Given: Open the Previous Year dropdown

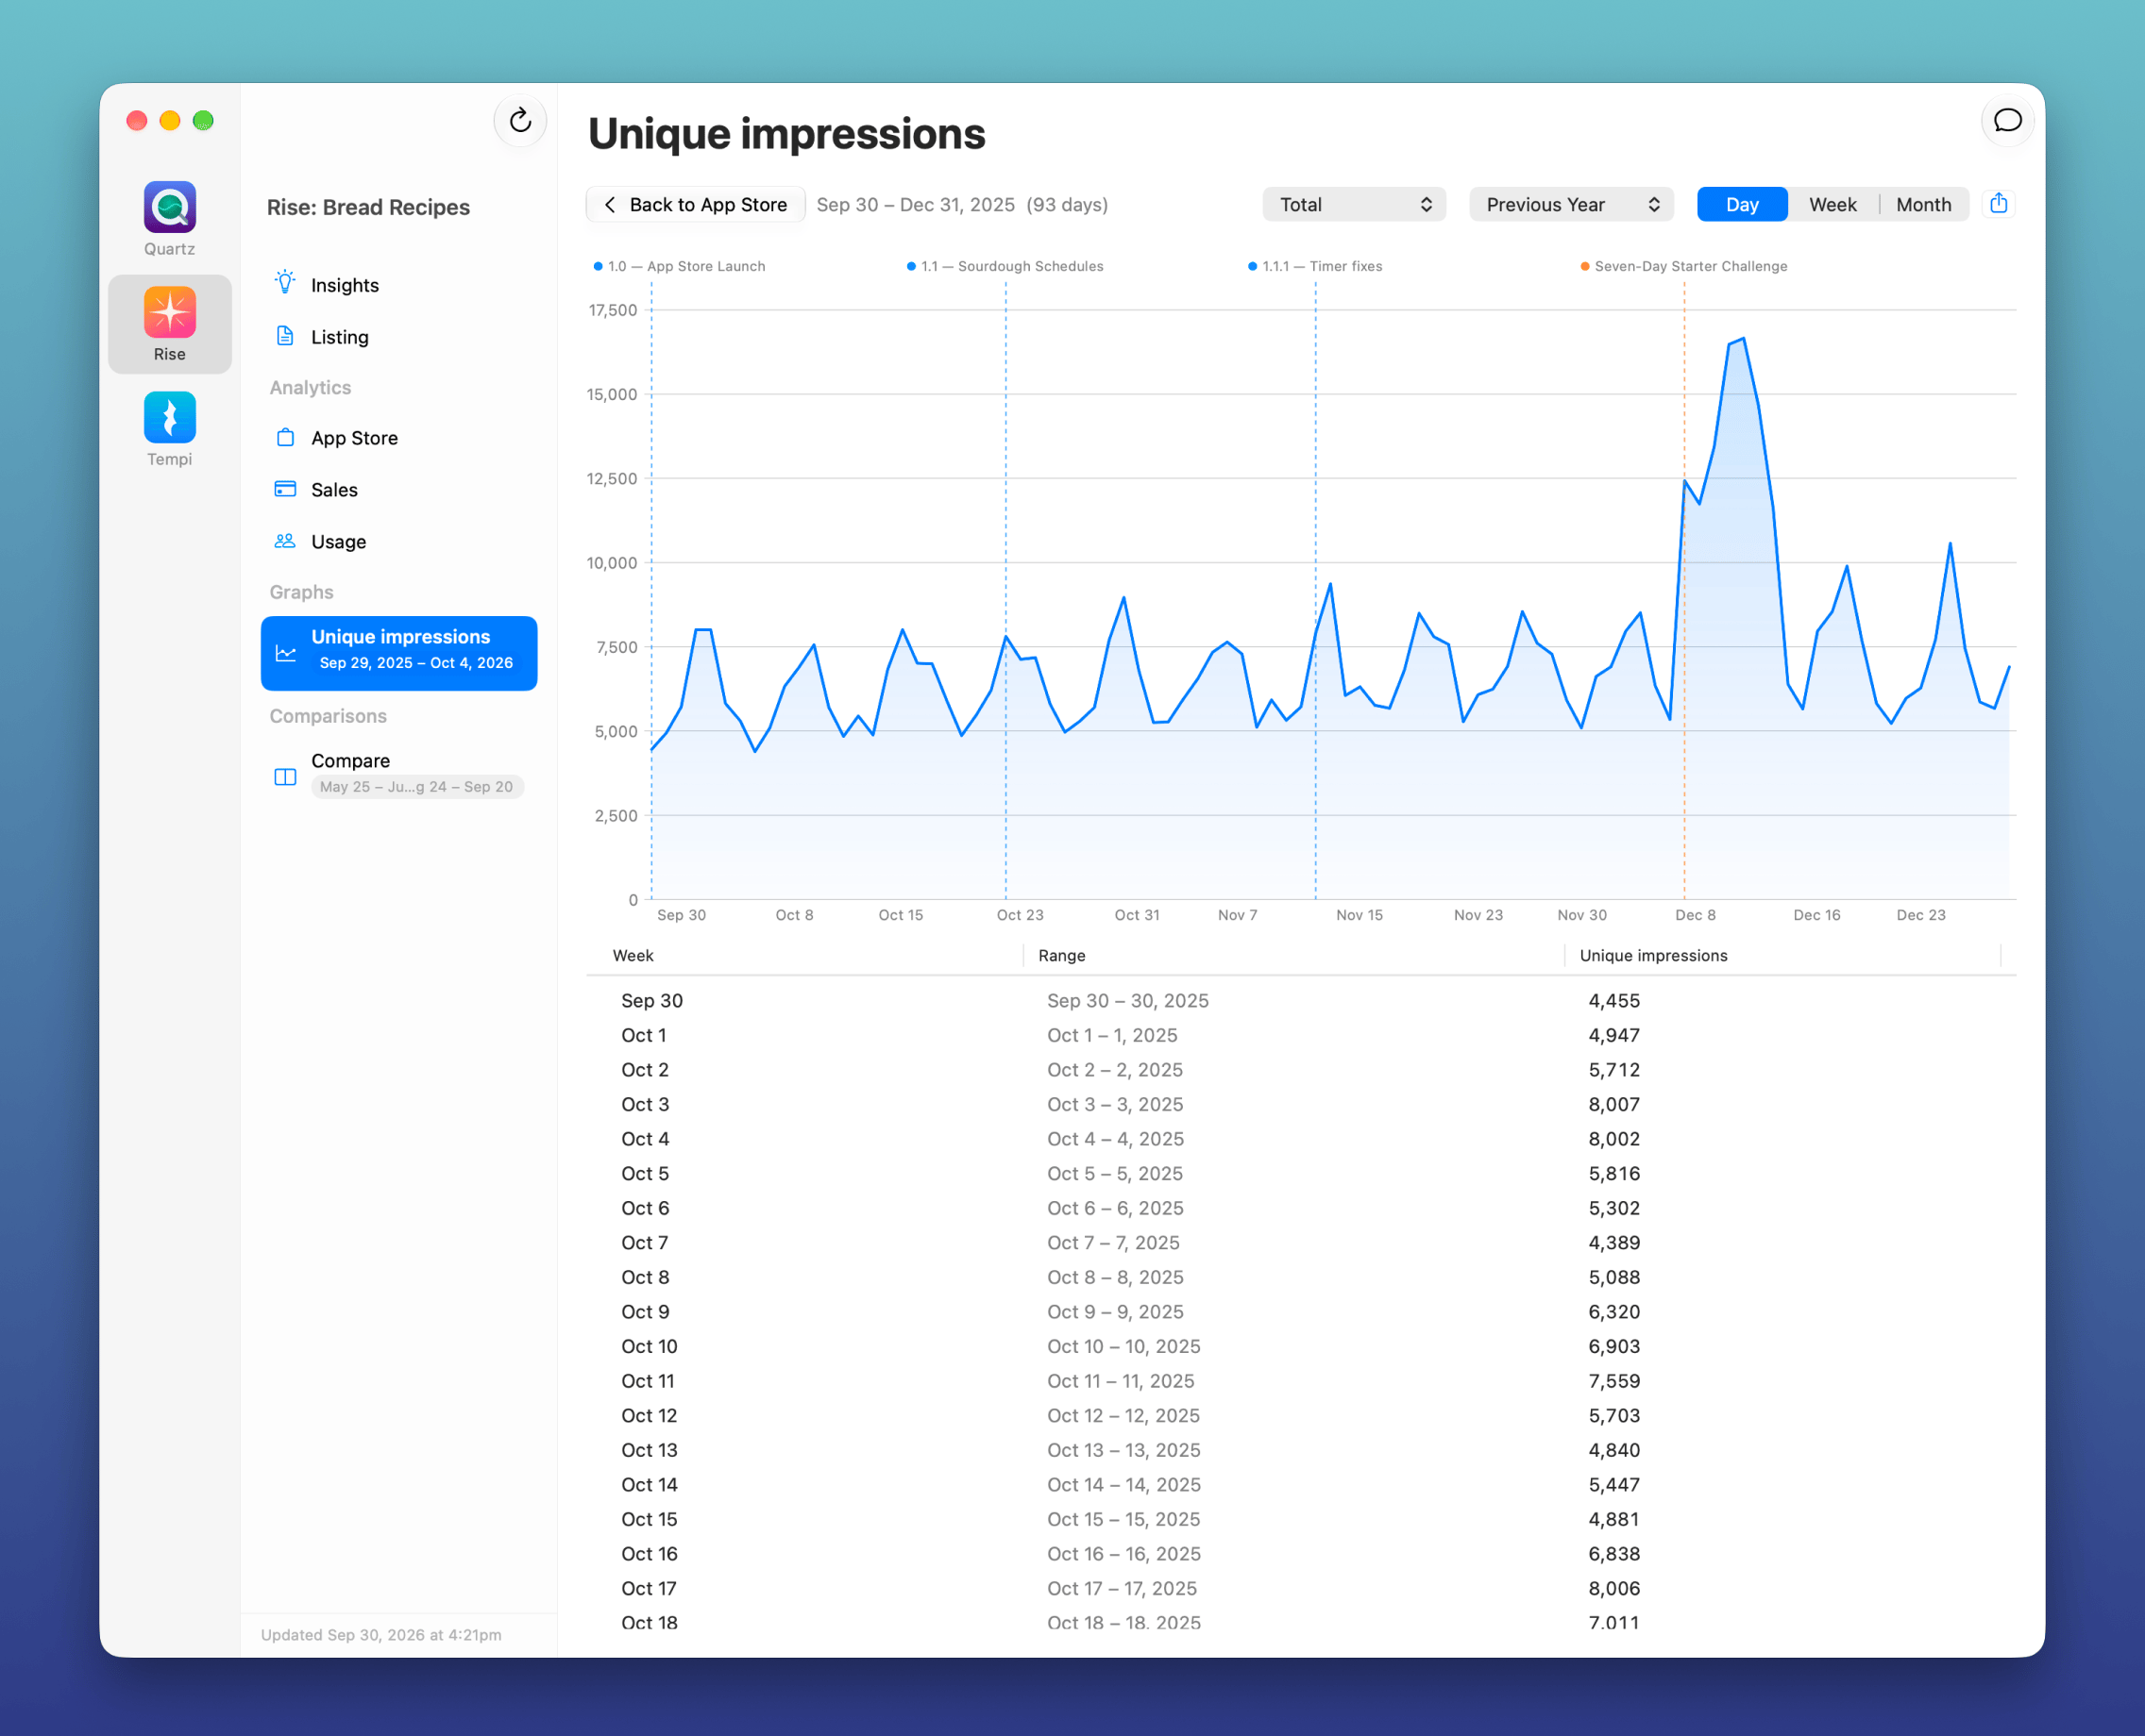Looking at the screenshot, I should (x=1570, y=204).
